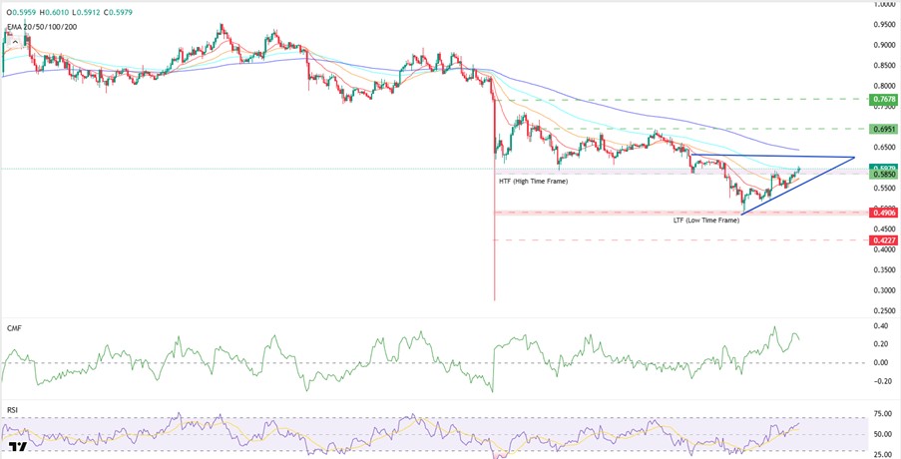Select the 0.5850 support price label
This screenshot has height=459, width=901.
coord(884,175)
